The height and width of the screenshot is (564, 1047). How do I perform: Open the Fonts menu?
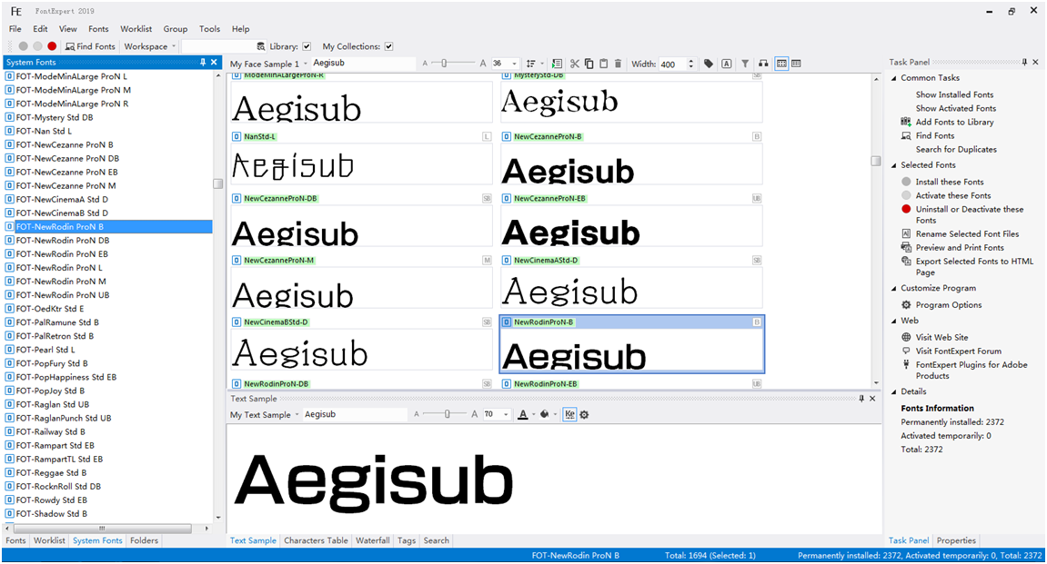tap(98, 29)
